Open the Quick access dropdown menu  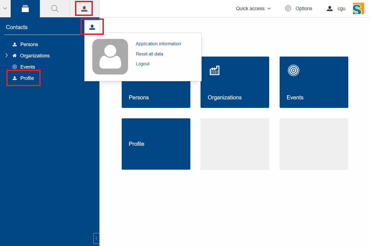click(x=253, y=9)
